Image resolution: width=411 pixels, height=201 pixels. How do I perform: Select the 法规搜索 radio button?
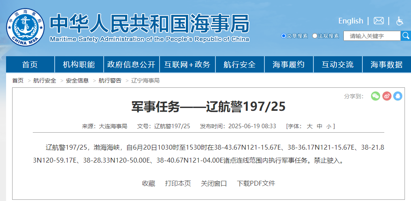pyautogui.click(x=315, y=36)
